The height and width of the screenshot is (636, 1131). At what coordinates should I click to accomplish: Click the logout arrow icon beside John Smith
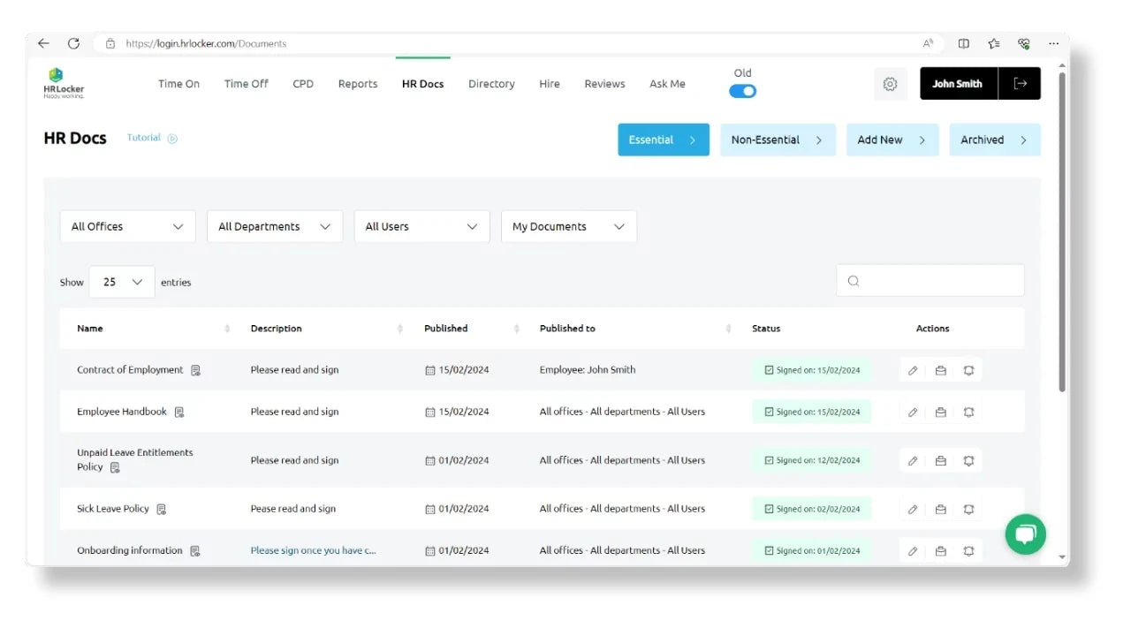tap(1020, 84)
